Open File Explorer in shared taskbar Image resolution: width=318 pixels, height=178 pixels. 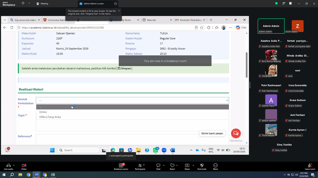tap(139, 150)
